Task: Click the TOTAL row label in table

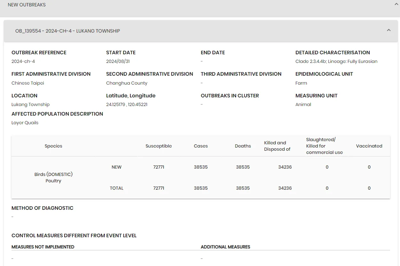Action: pyautogui.click(x=117, y=188)
